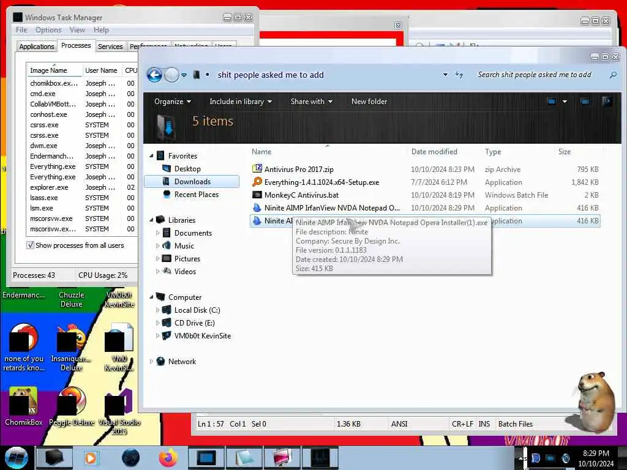Screen dimensions: 627x470
Task: Sort processes by User Name column
Action: pyautogui.click(x=101, y=70)
